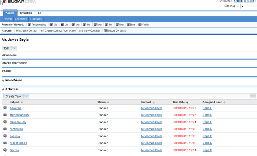The height and width of the screenshot is (156, 257).
Task: Click the meeting icon beside motioning
Action: coord(5,129)
